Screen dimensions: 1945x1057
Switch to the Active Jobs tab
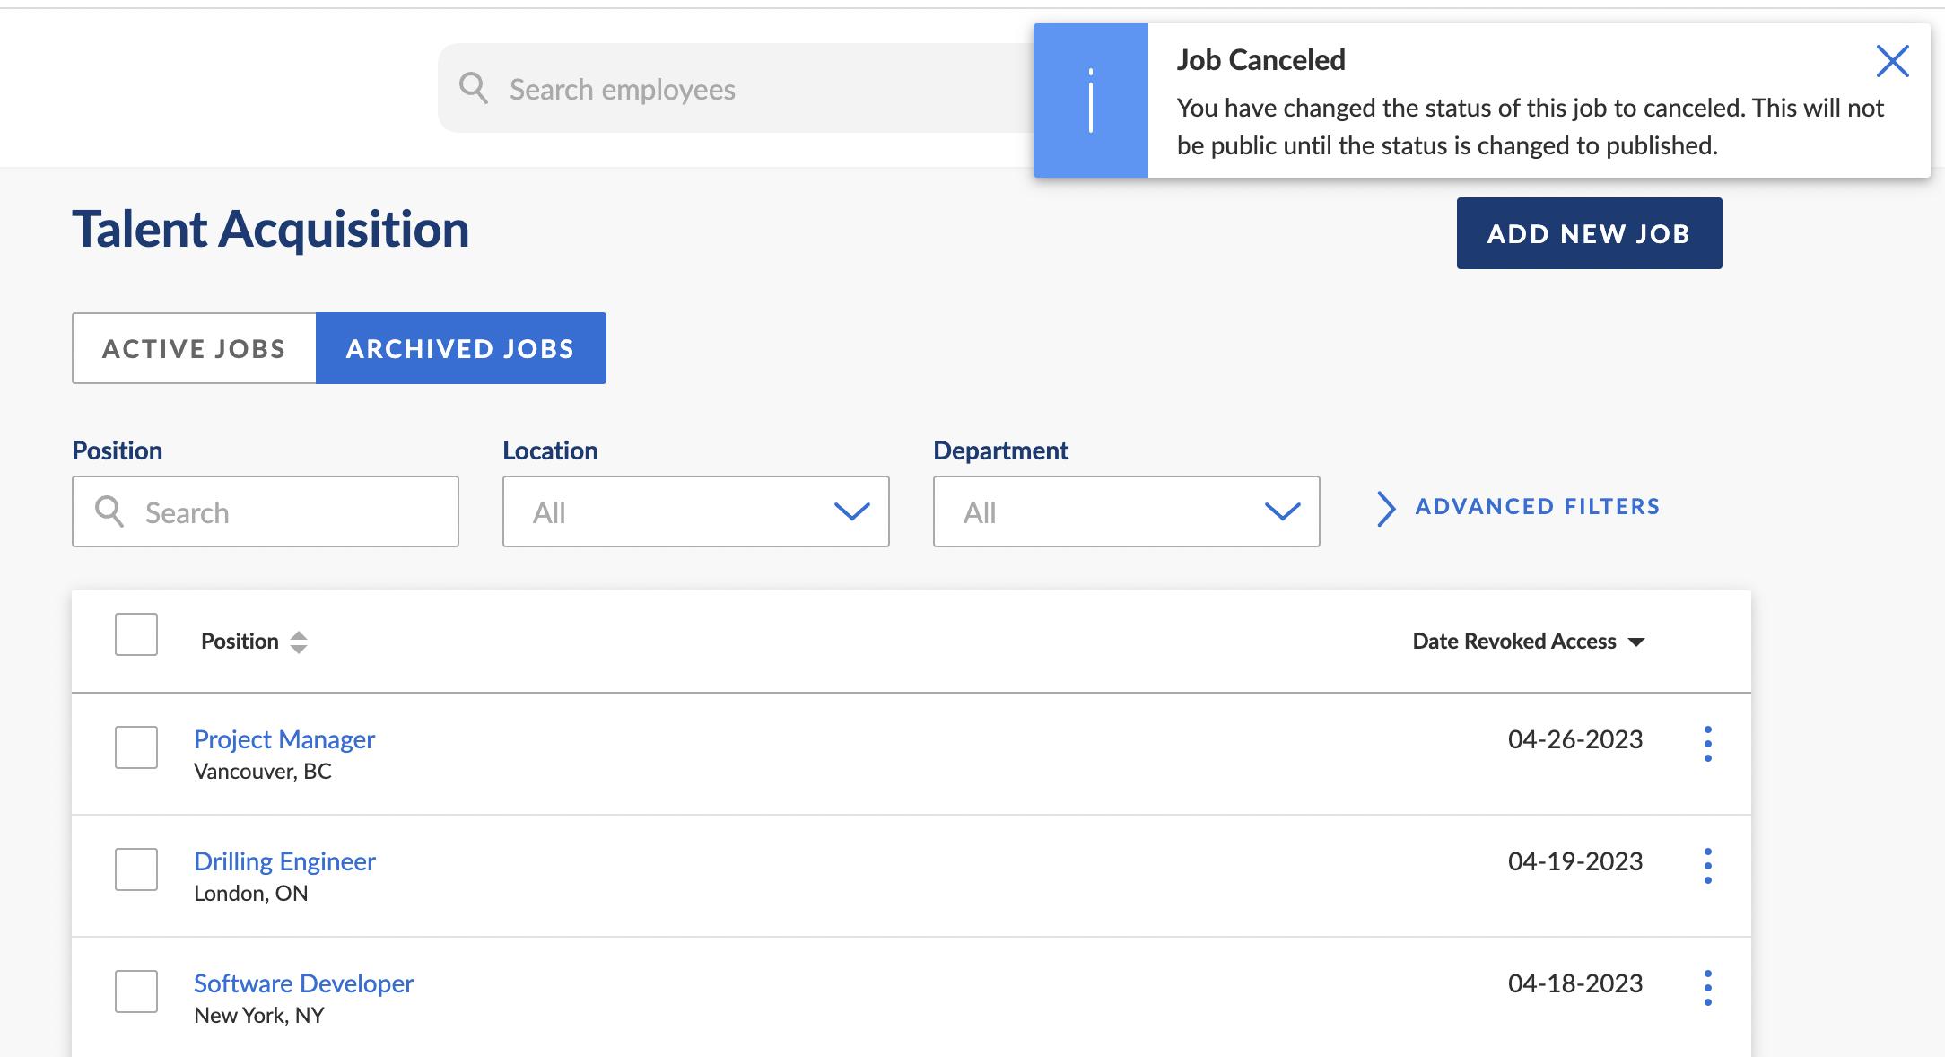click(x=194, y=348)
